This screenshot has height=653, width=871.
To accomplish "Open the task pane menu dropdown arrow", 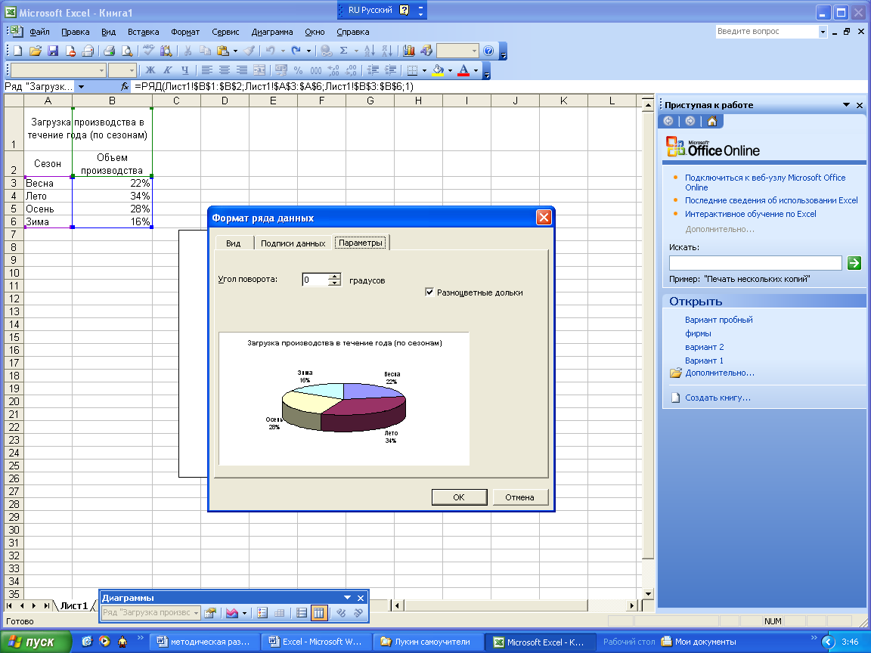I will [846, 105].
